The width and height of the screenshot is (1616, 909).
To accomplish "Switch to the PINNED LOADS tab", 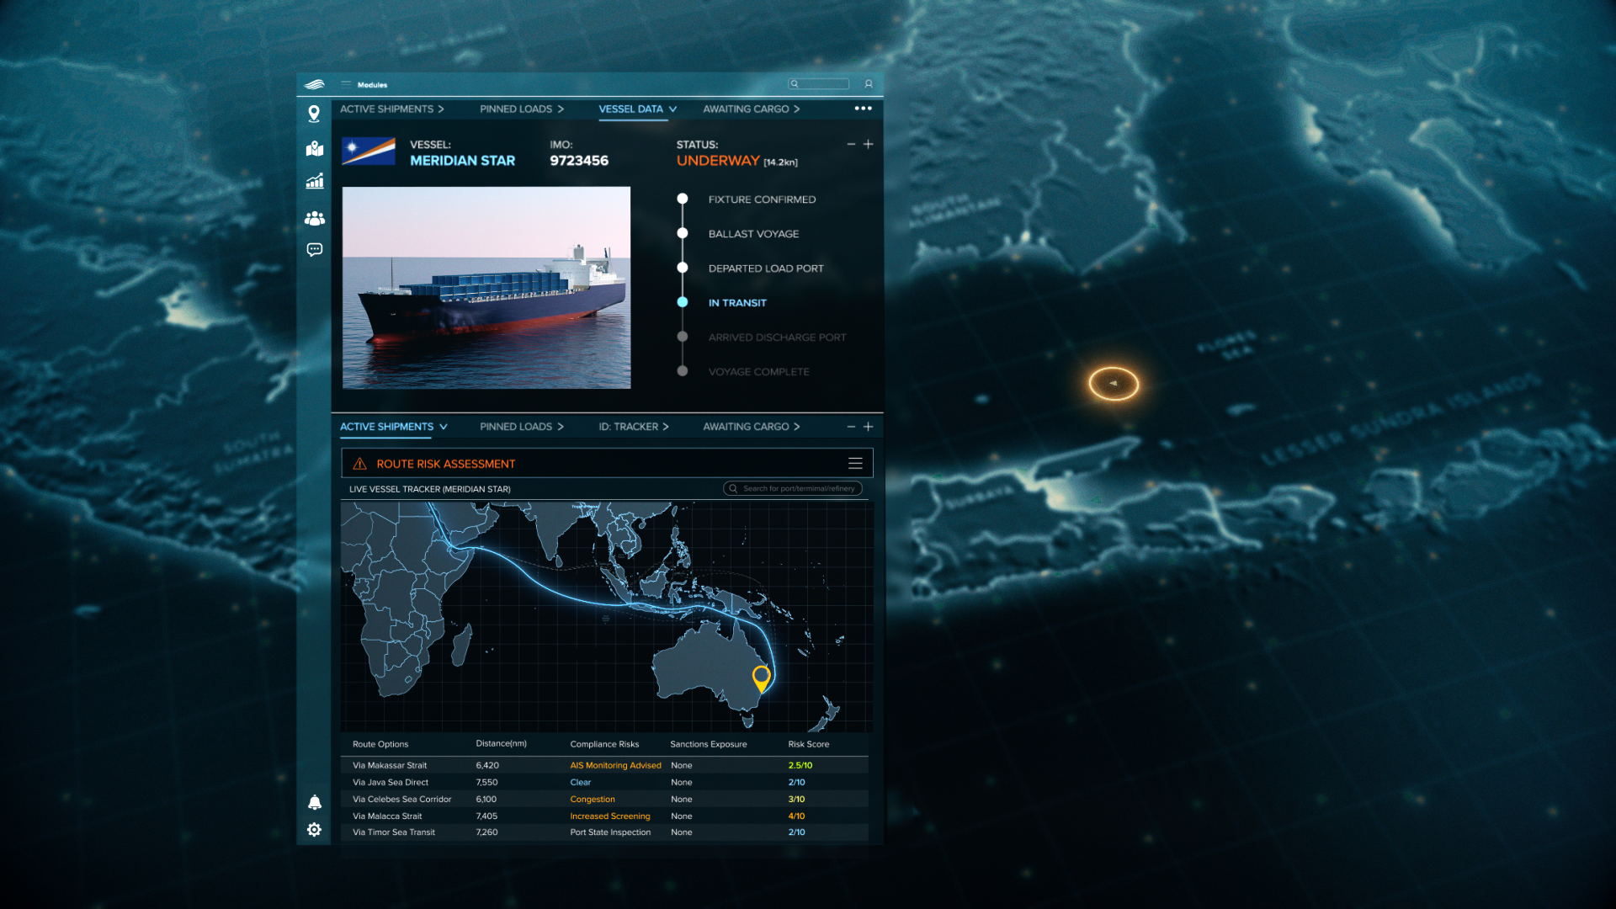I will (x=515, y=109).
